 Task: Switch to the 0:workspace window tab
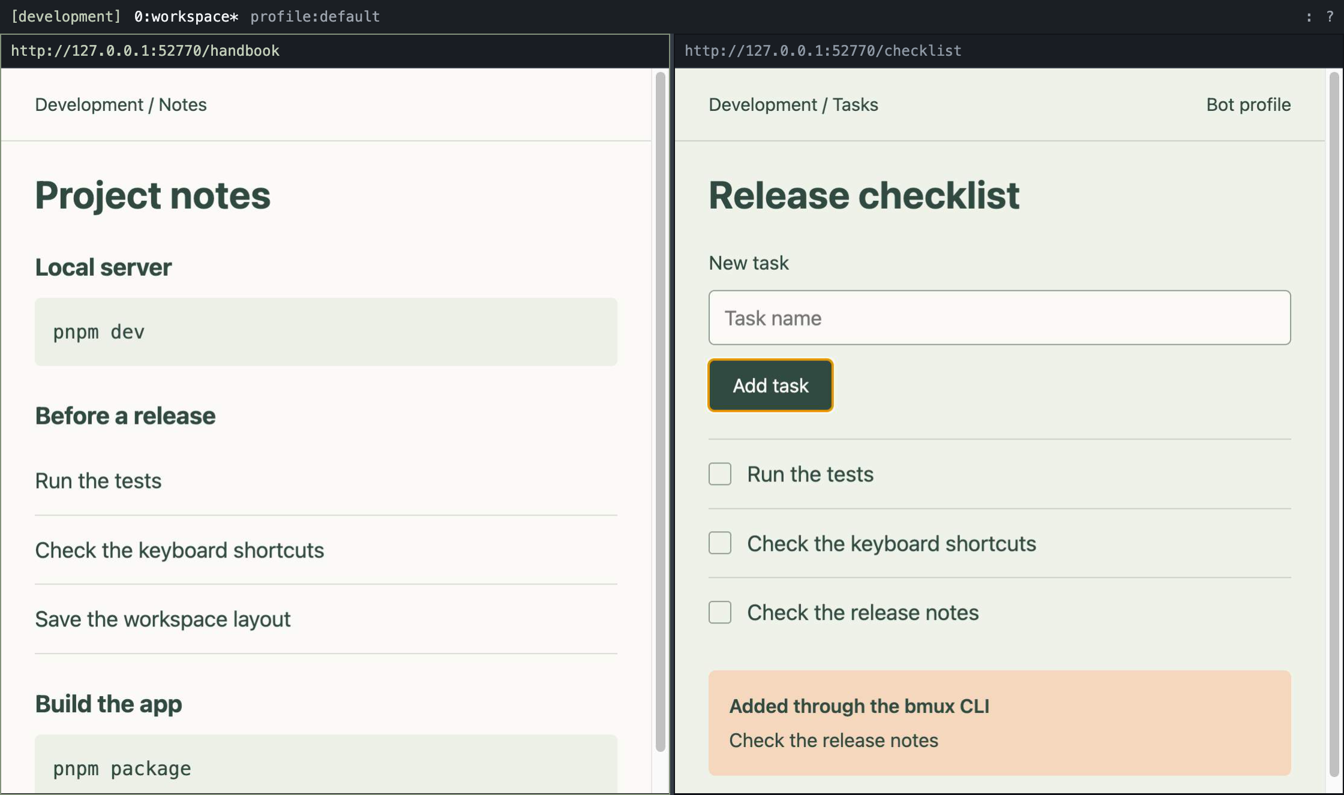[186, 16]
